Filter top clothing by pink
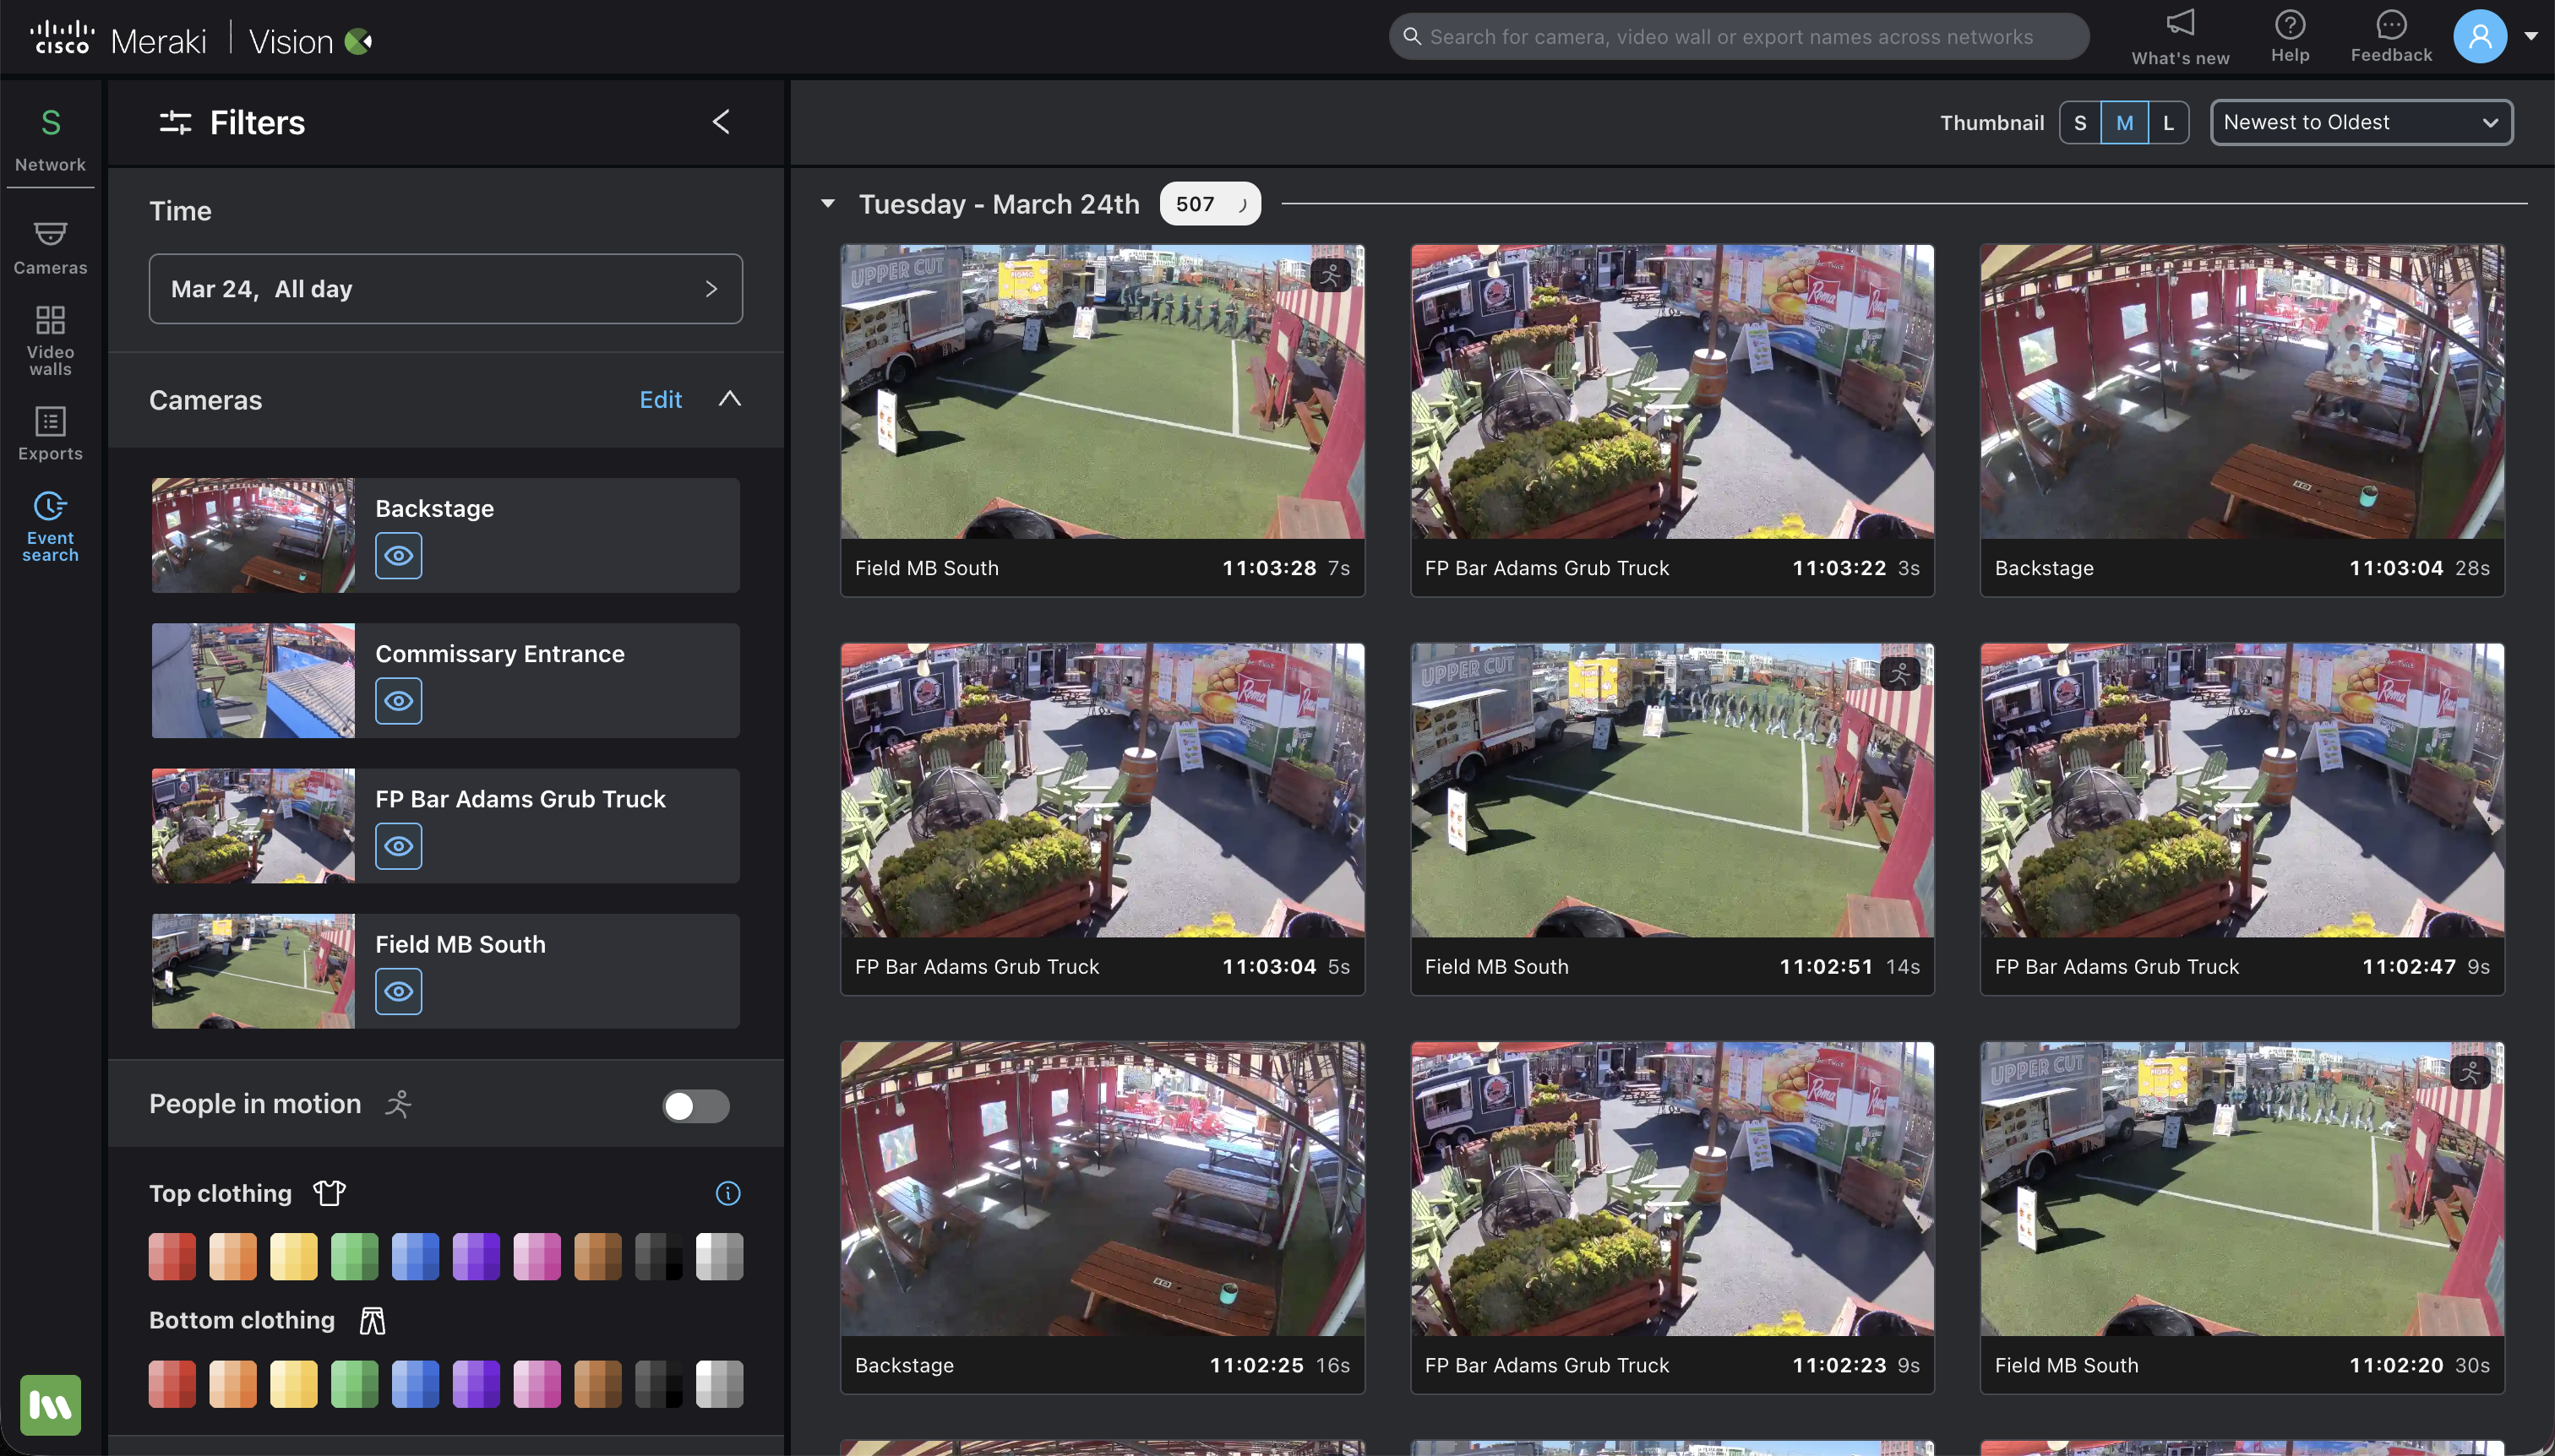Image resolution: width=2555 pixels, height=1456 pixels. 537,1257
